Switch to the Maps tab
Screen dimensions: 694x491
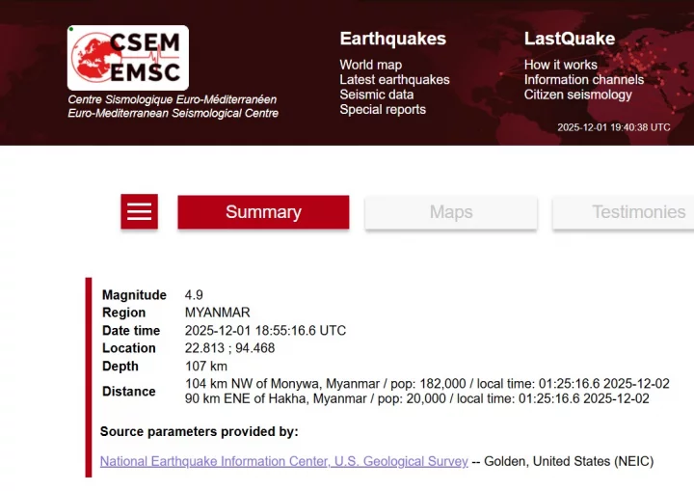click(451, 212)
